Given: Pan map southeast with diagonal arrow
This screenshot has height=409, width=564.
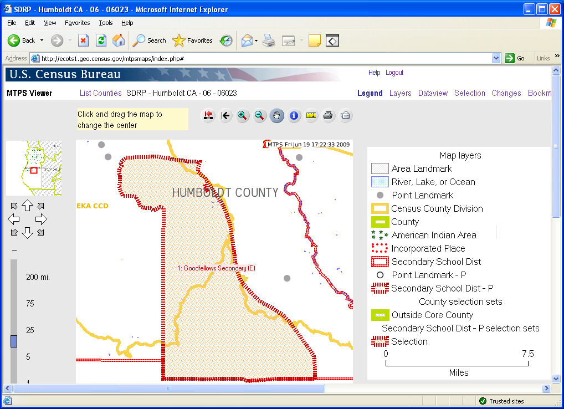Looking at the screenshot, I should click(40, 232).
